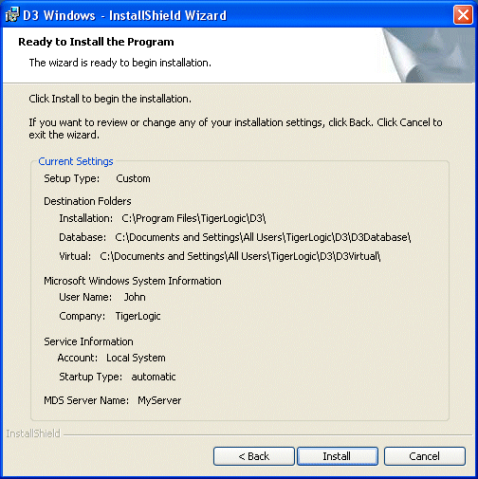The image size is (478, 479).
Task: Cancel the installation wizard
Action: (424, 456)
